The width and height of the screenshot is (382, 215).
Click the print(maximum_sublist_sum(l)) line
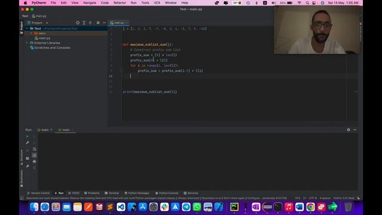pos(150,92)
